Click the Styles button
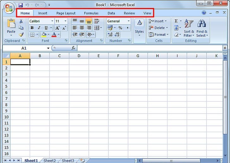The height and width of the screenshot is (163, 230). tap(139, 28)
